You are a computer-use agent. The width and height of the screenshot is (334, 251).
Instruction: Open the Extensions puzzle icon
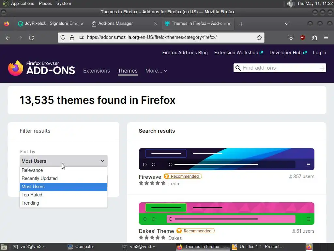[315, 38]
